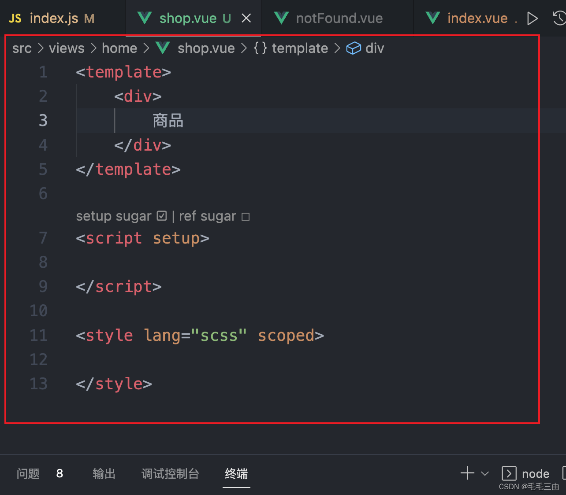The image size is (566, 495).
Task: Add a new terminal with plus icon
Action: click(467, 473)
